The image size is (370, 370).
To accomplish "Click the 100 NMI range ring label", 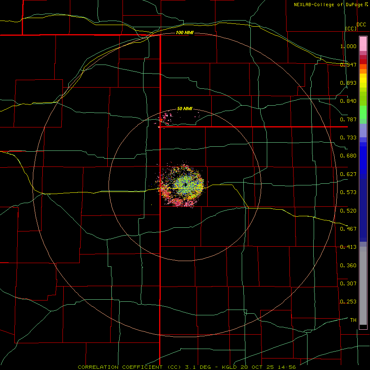I will click(185, 32).
